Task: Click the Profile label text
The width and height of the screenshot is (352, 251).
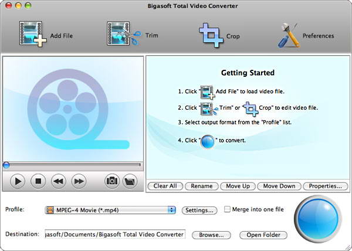Action: pos(15,209)
